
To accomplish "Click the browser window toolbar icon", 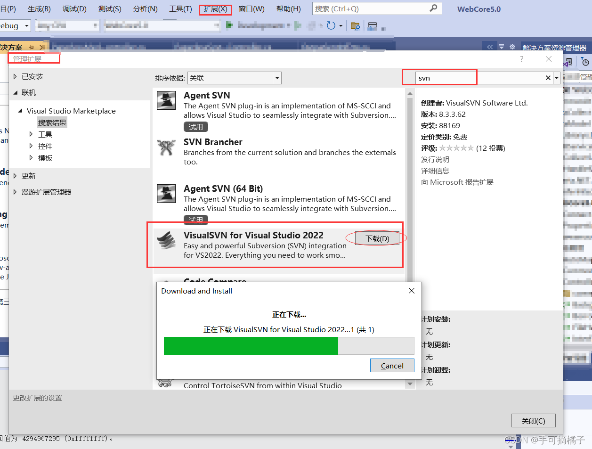I will tap(373, 26).
